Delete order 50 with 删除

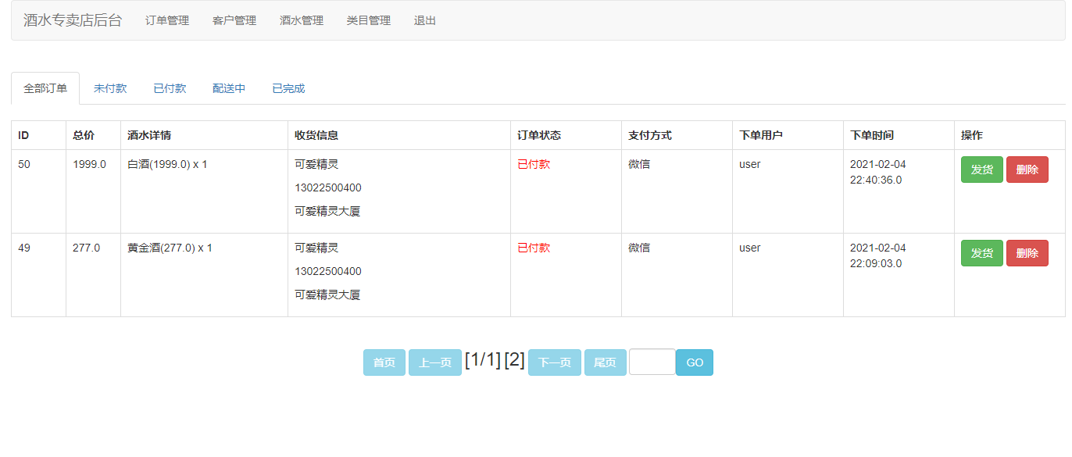click(x=1027, y=170)
